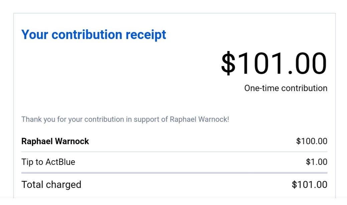Click the thick divider above Total charged
347x205 pixels.
[174, 173]
